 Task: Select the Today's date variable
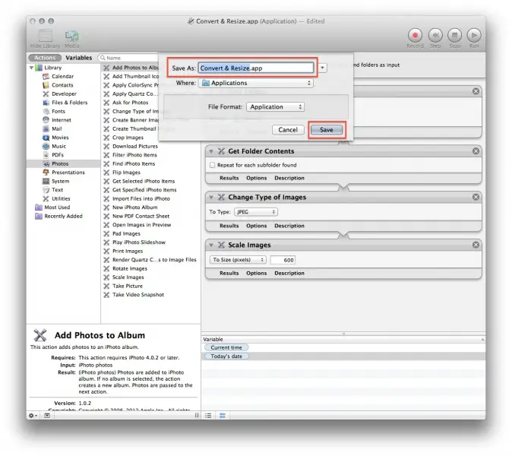[226, 356]
